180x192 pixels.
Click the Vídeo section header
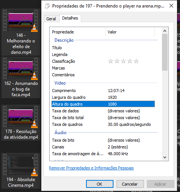tap(60, 83)
